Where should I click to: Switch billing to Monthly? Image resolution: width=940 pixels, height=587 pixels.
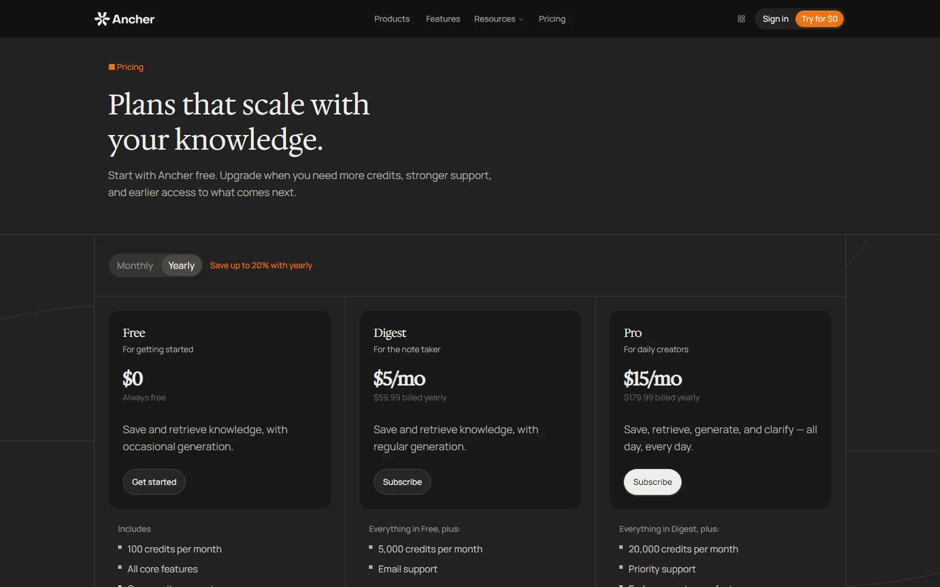click(x=135, y=265)
